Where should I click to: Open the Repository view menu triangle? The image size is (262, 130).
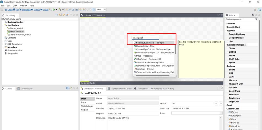click(x=71, y=15)
